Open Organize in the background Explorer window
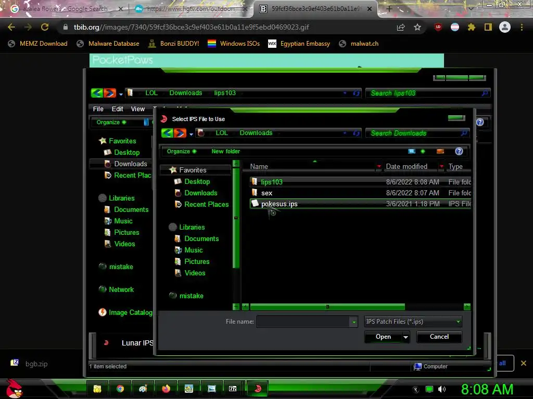 tap(111, 122)
